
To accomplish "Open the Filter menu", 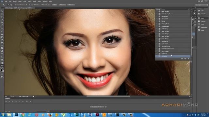I will (x=35, y=1).
